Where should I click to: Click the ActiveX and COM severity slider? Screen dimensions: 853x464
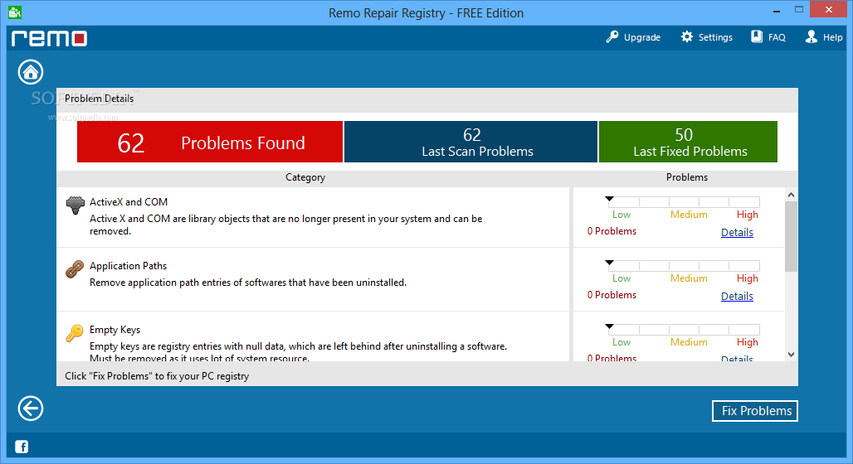684,201
